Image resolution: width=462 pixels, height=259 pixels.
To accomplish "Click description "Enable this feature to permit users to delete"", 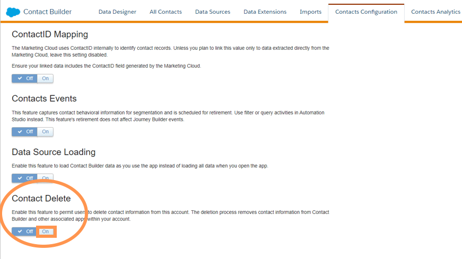I will coord(170,216).
